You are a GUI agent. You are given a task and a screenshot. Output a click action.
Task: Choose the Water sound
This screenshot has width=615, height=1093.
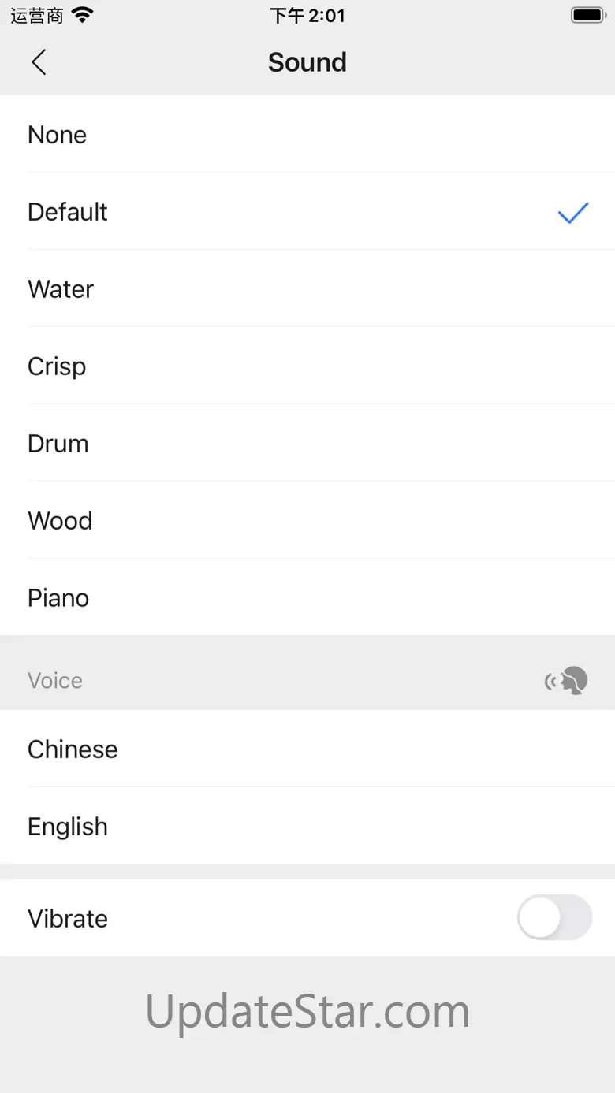click(x=307, y=289)
